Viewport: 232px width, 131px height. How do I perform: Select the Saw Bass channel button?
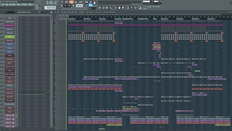pyautogui.click(x=10, y=59)
